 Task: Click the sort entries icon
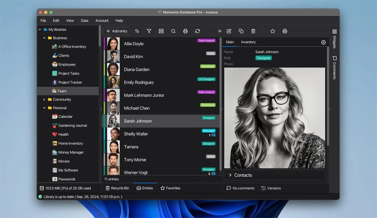(137, 31)
